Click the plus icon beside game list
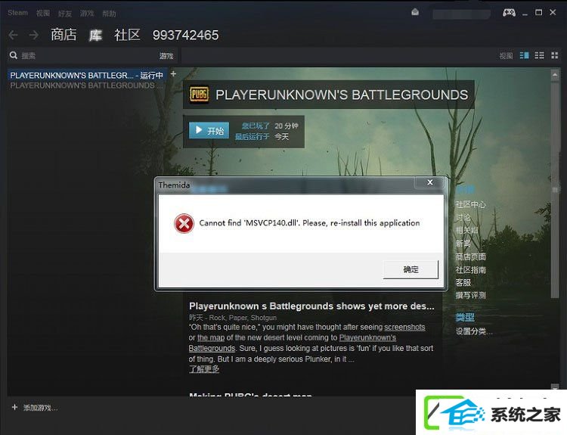The width and height of the screenshot is (567, 435). click(173, 74)
